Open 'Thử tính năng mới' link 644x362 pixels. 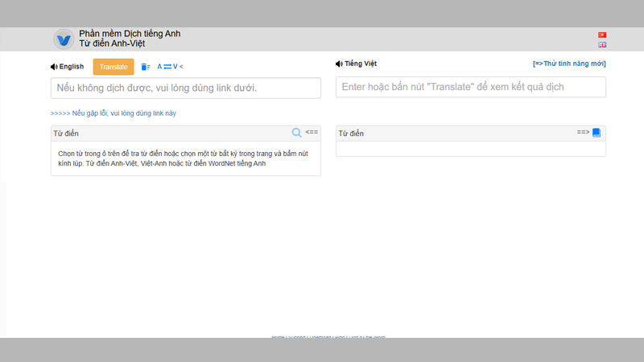pyautogui.click(x=569, y=64)
